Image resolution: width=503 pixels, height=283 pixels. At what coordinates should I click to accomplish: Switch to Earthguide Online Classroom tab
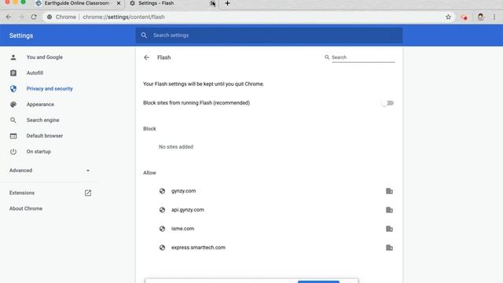coord(77,3)
